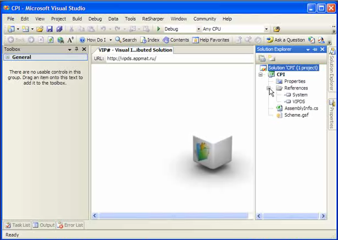338x240 pixels.
Task: Start debugging with the green play arrow
Action: tap(159, 29)
